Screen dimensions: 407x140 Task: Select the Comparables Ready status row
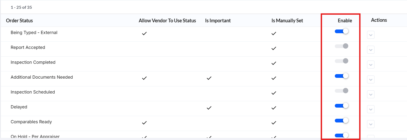pyautogui.click(x=203, y=123)
